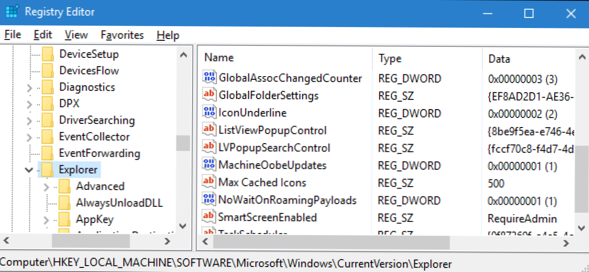Open the Edit menu

coord(43,35)
